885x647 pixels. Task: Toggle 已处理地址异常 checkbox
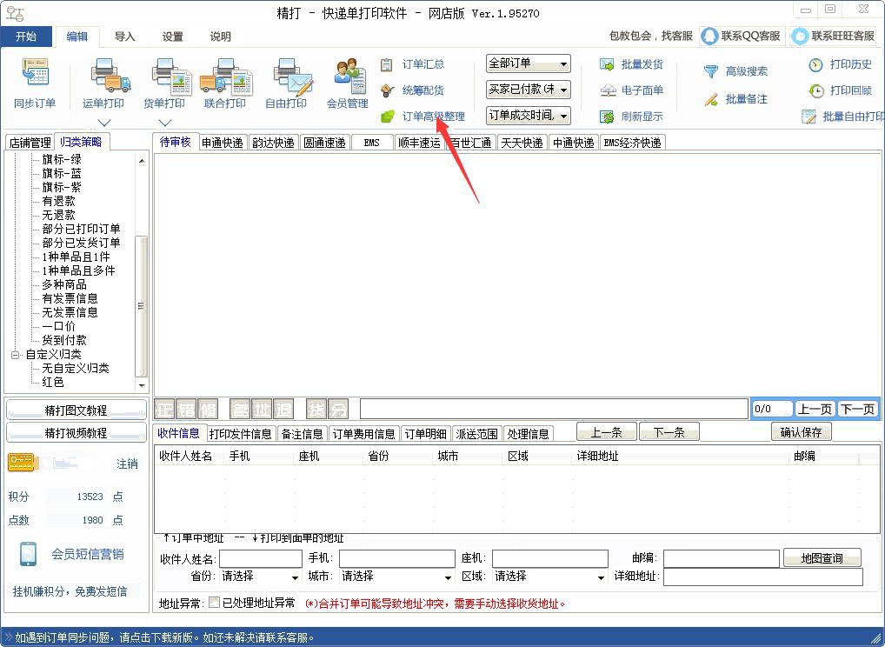click(215, 603)
